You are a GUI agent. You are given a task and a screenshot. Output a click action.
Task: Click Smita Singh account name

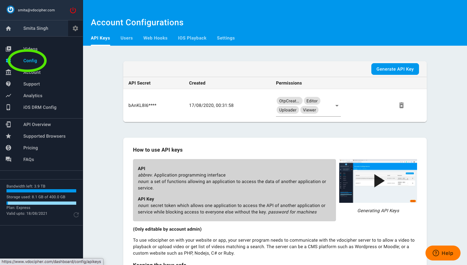(x=36, y=28)
